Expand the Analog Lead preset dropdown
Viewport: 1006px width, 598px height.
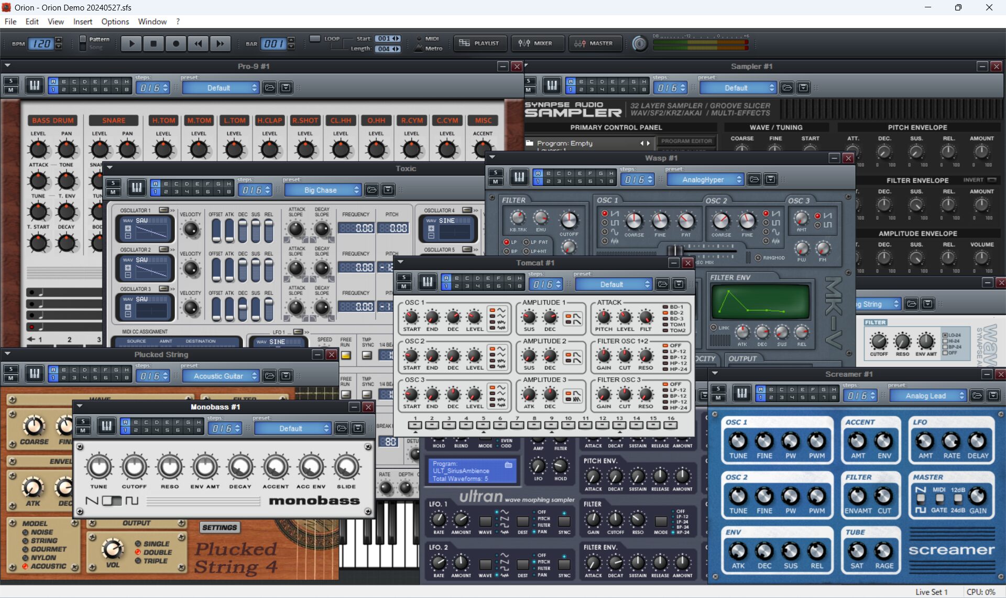pyautogui.click(x=927, y=396)
